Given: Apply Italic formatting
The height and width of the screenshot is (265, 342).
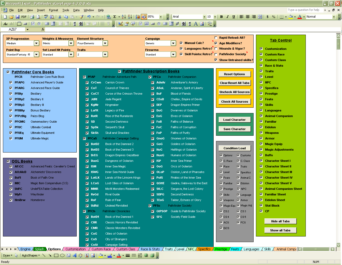Looking at the screenshot, I should (227, 17).
